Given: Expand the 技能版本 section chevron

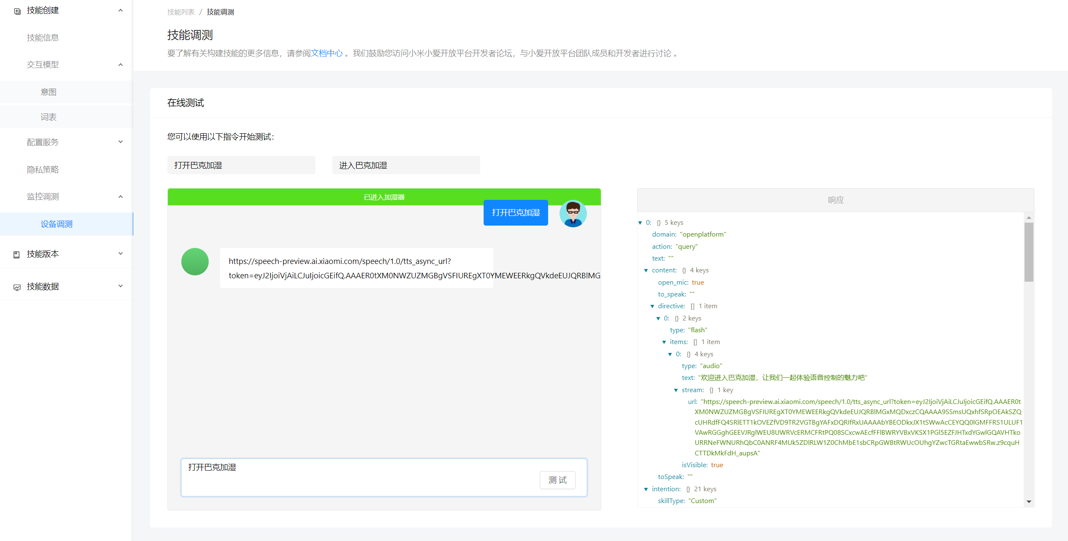Looking at the screenshot, I should coord(121,254).
